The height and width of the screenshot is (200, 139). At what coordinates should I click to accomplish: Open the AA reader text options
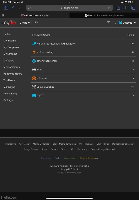29,8
